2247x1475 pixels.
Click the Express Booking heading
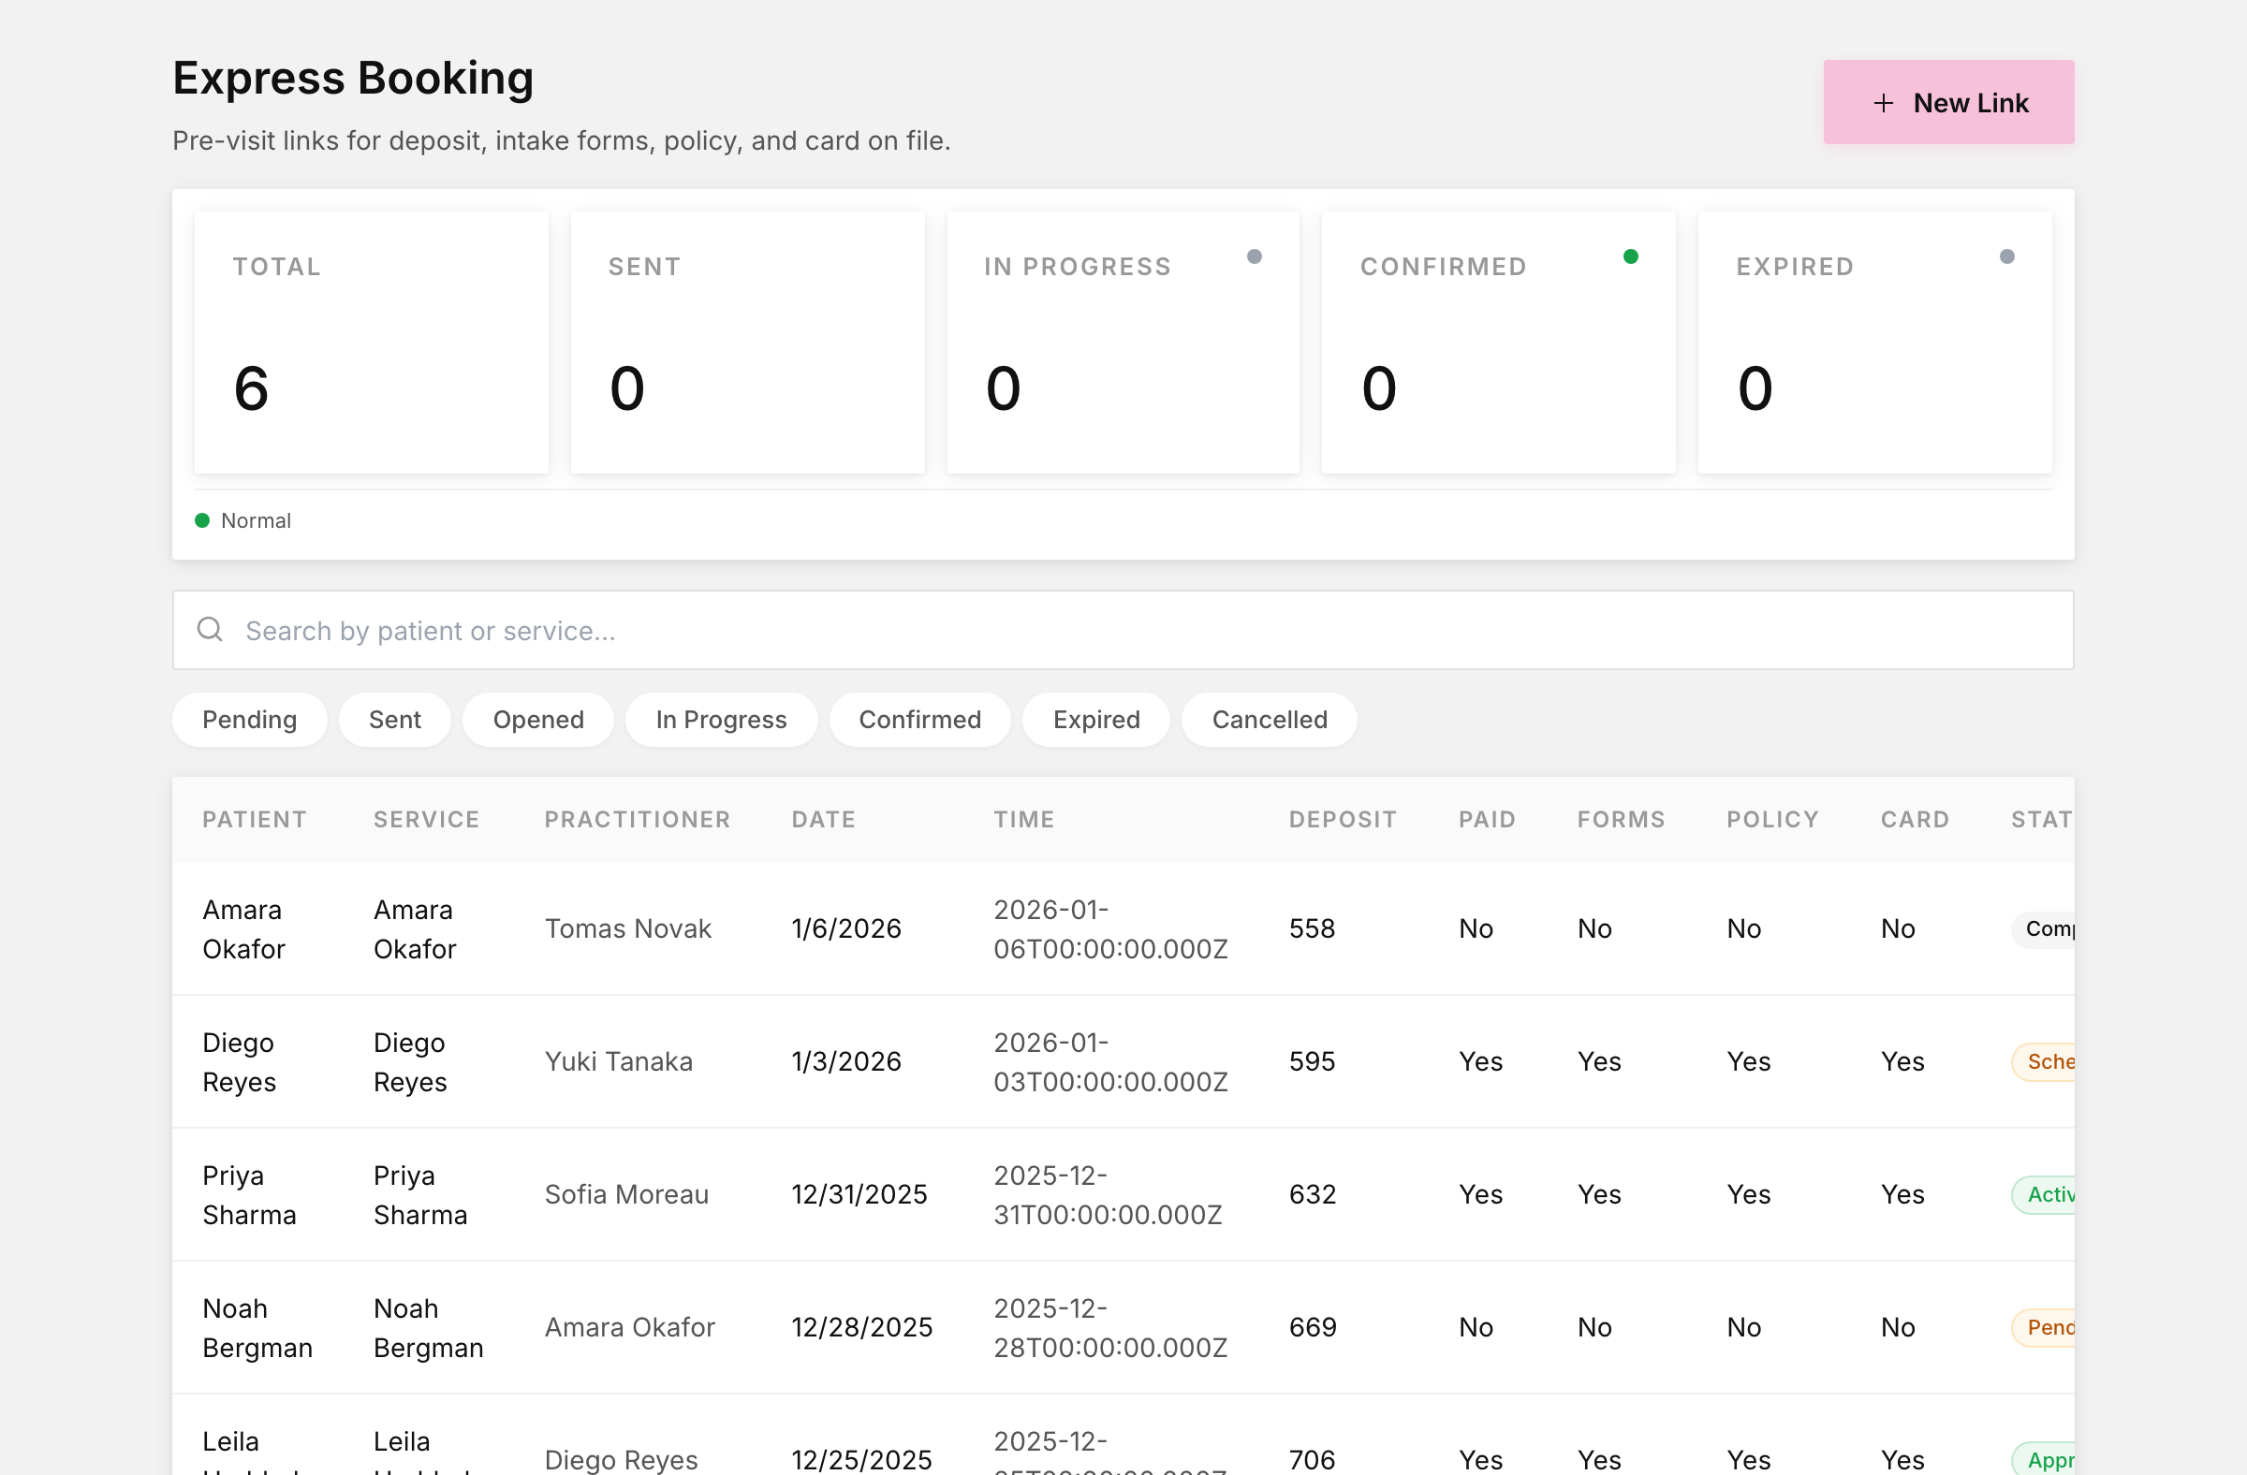pos(353,78)
